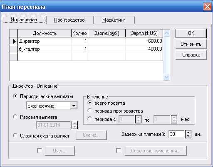Confirm with the OK button
The width and height of the screenshot is (213, 167).
pos(191,33)
